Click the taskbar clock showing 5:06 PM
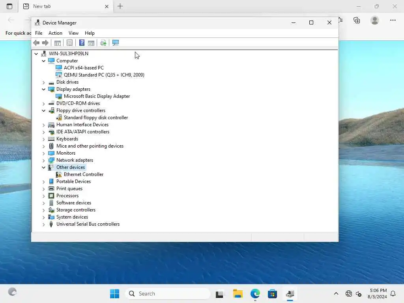 click(378, 294)
